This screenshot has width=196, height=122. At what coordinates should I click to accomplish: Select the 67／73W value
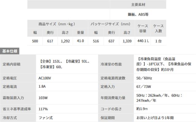coord(144,87)
